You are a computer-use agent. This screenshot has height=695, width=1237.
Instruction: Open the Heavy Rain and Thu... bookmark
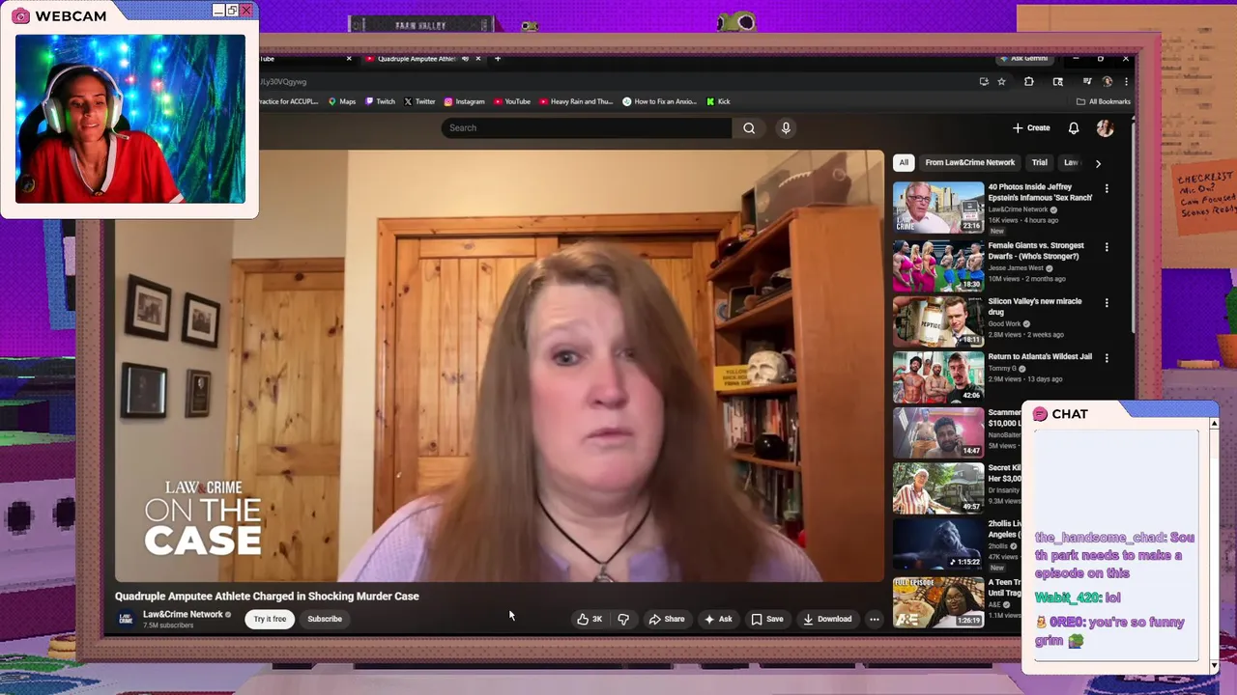[x=576, y=101]
